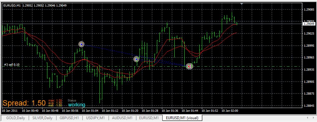Click the 1.28875 price axis label
Viewport: 317px width, 122px height.
(309, 94)
